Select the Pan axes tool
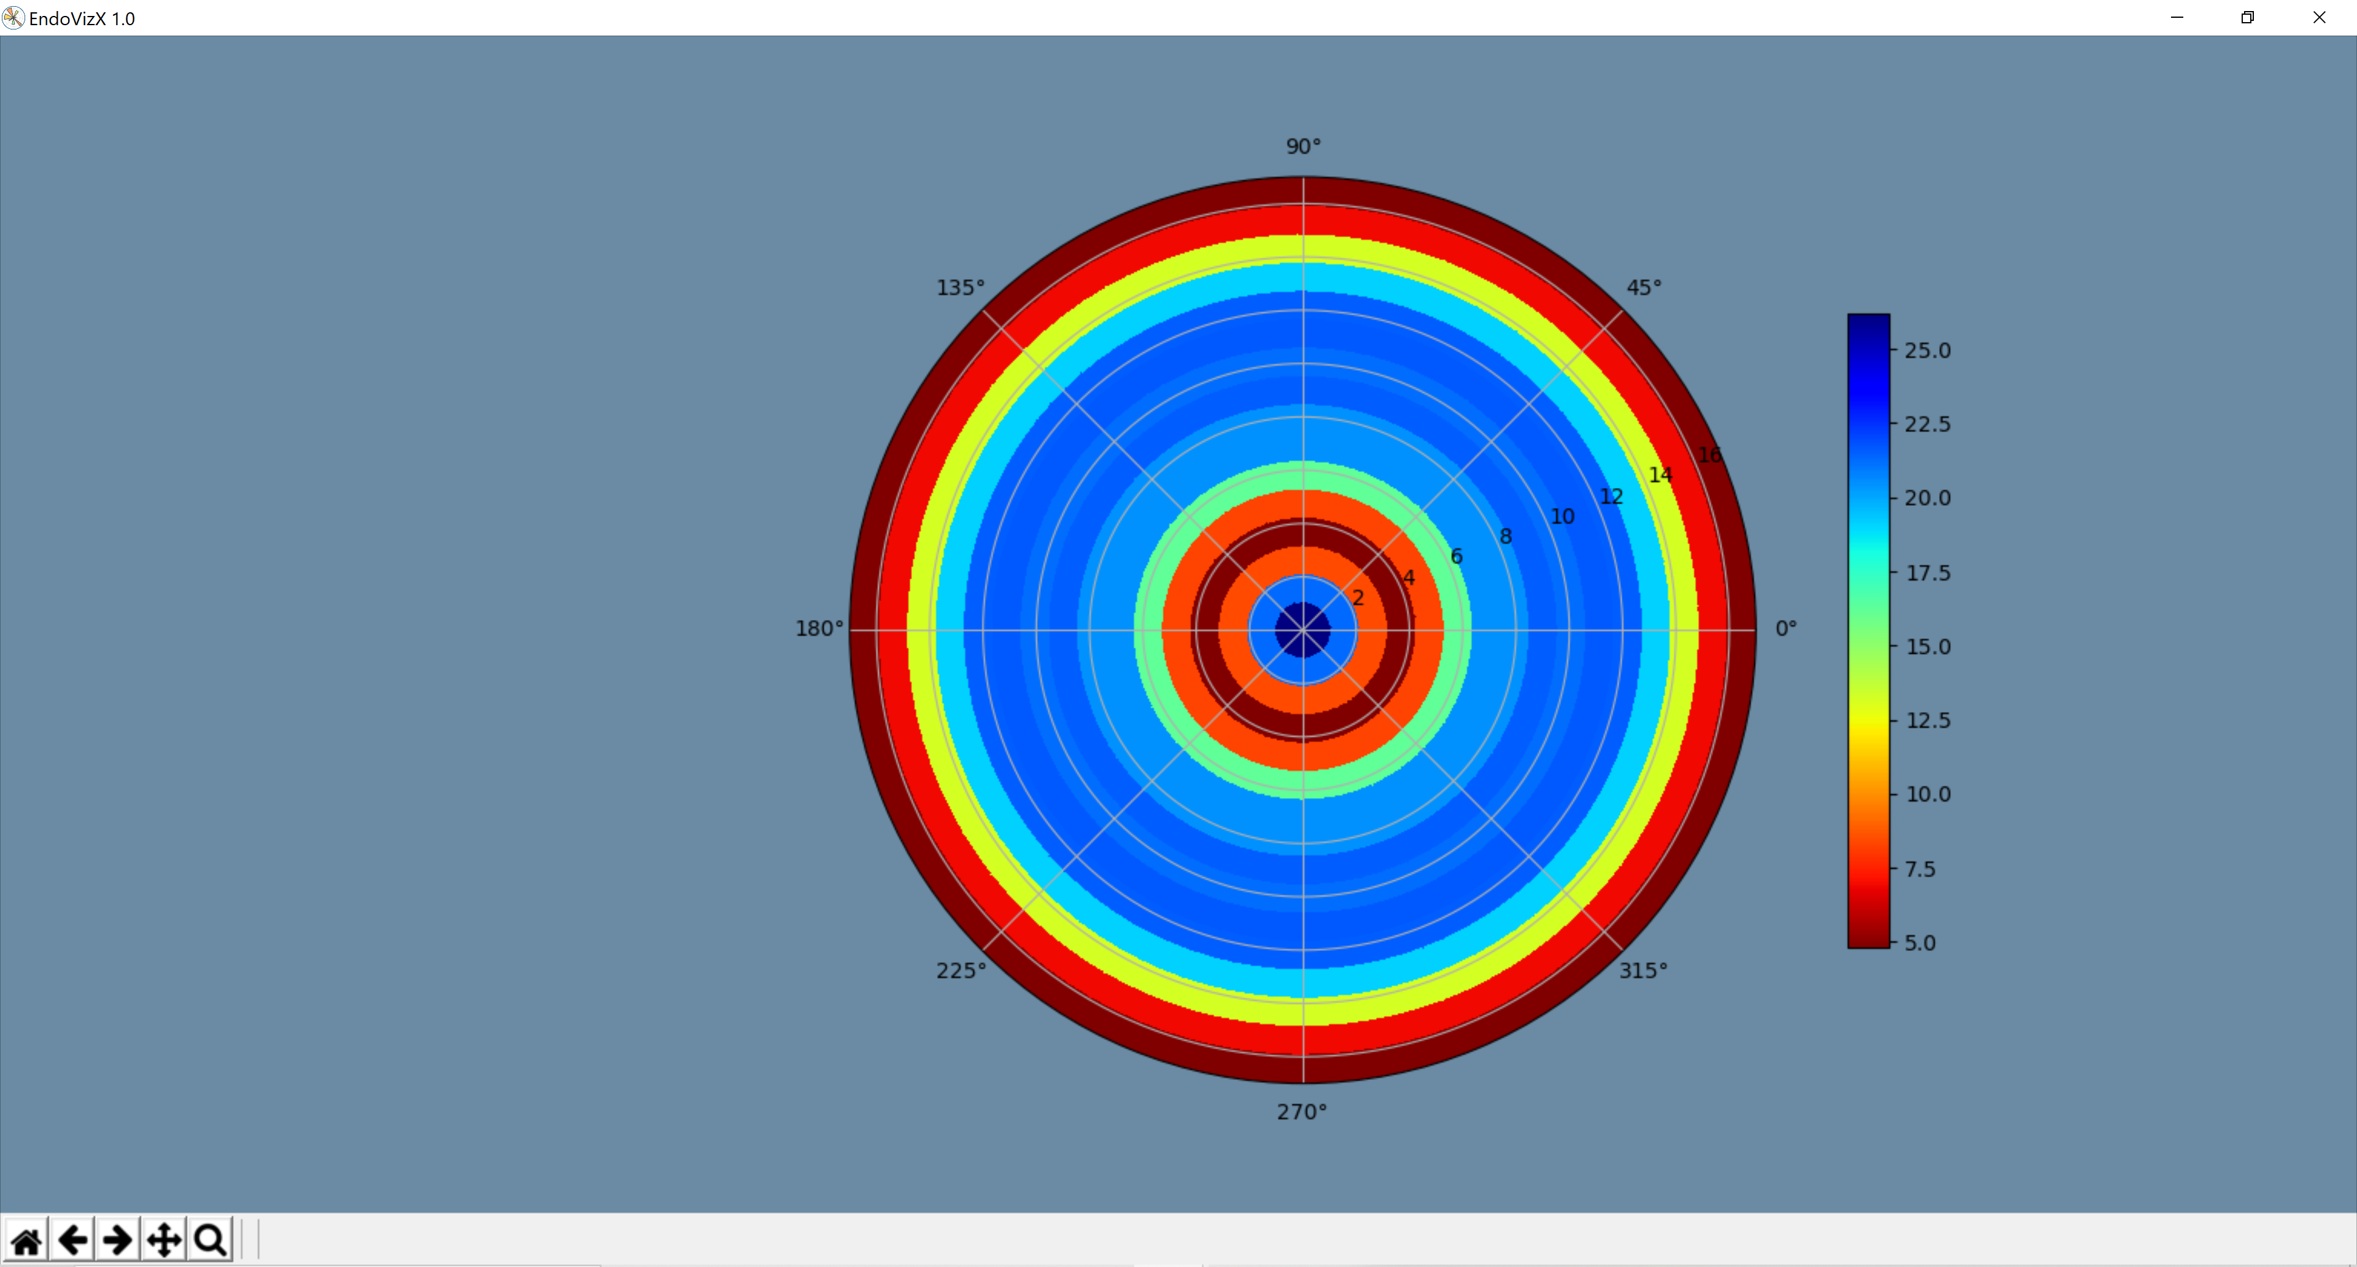 [164, 1241]
